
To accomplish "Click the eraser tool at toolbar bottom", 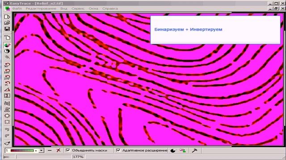I will pos(7,143).
